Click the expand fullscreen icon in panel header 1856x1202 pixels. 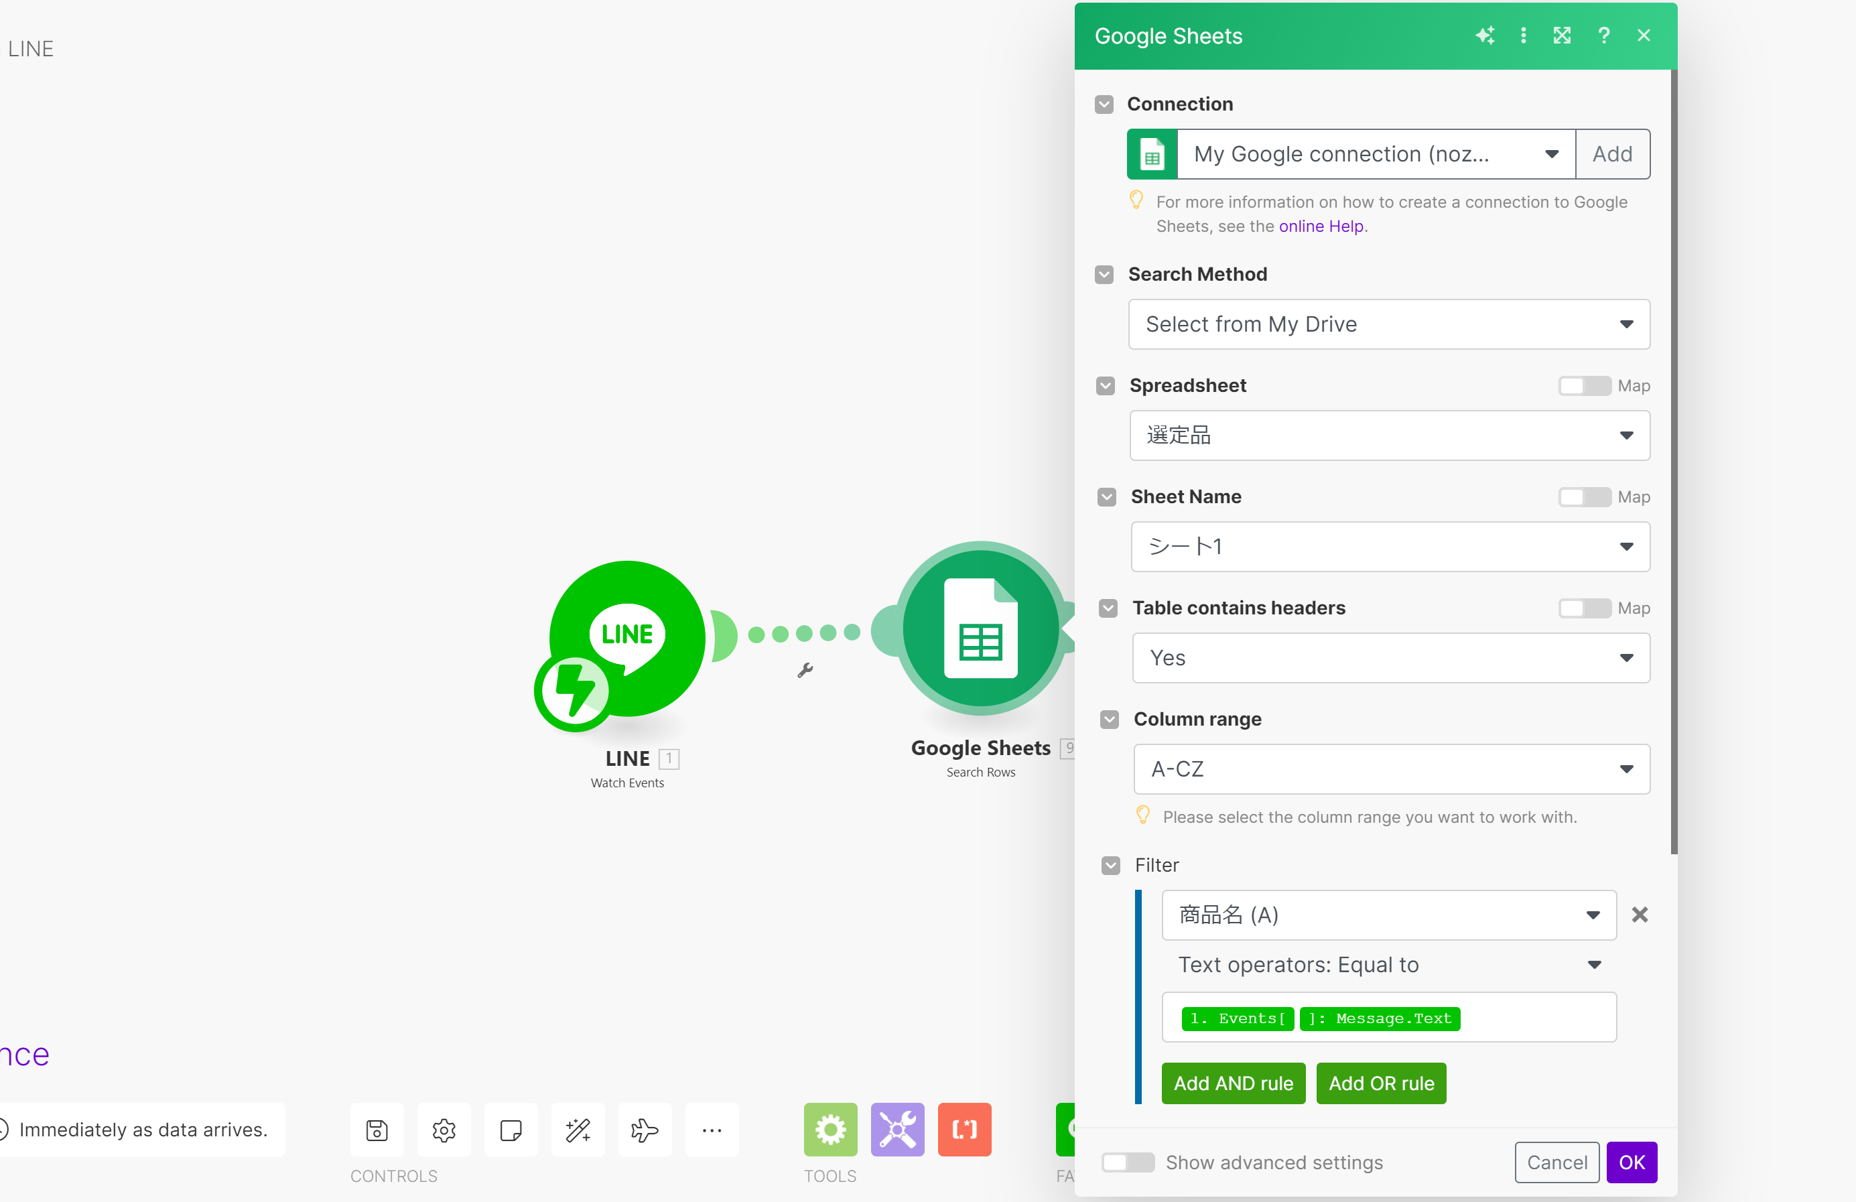pos(1562,36)
